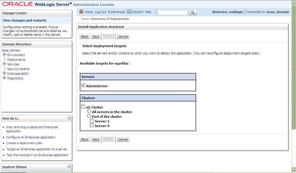Click the bottom Next button
Viewport: 296px width, 173px height.
click(x=96, y=140)
